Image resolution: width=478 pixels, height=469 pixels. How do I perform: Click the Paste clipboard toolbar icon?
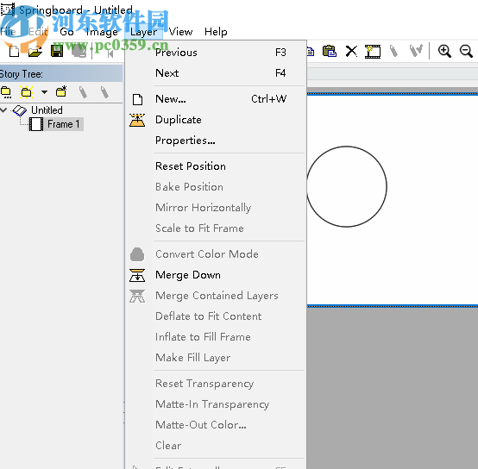pos(330,51)
